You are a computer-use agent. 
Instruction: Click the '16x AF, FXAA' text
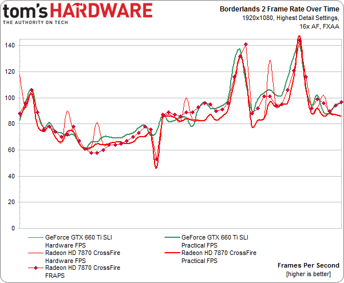(319, 26)
